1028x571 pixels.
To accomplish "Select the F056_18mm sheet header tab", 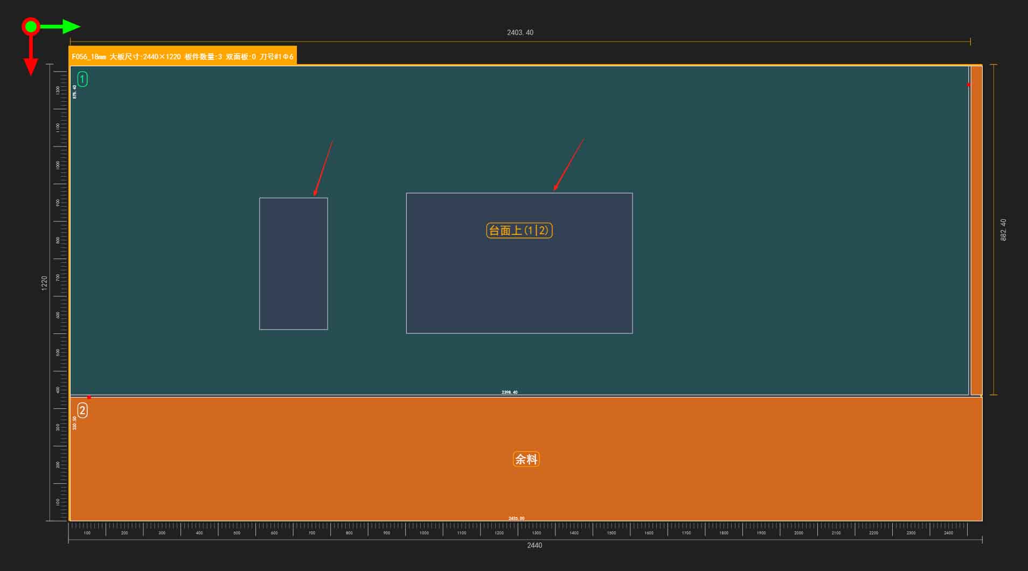I will 183,57.
